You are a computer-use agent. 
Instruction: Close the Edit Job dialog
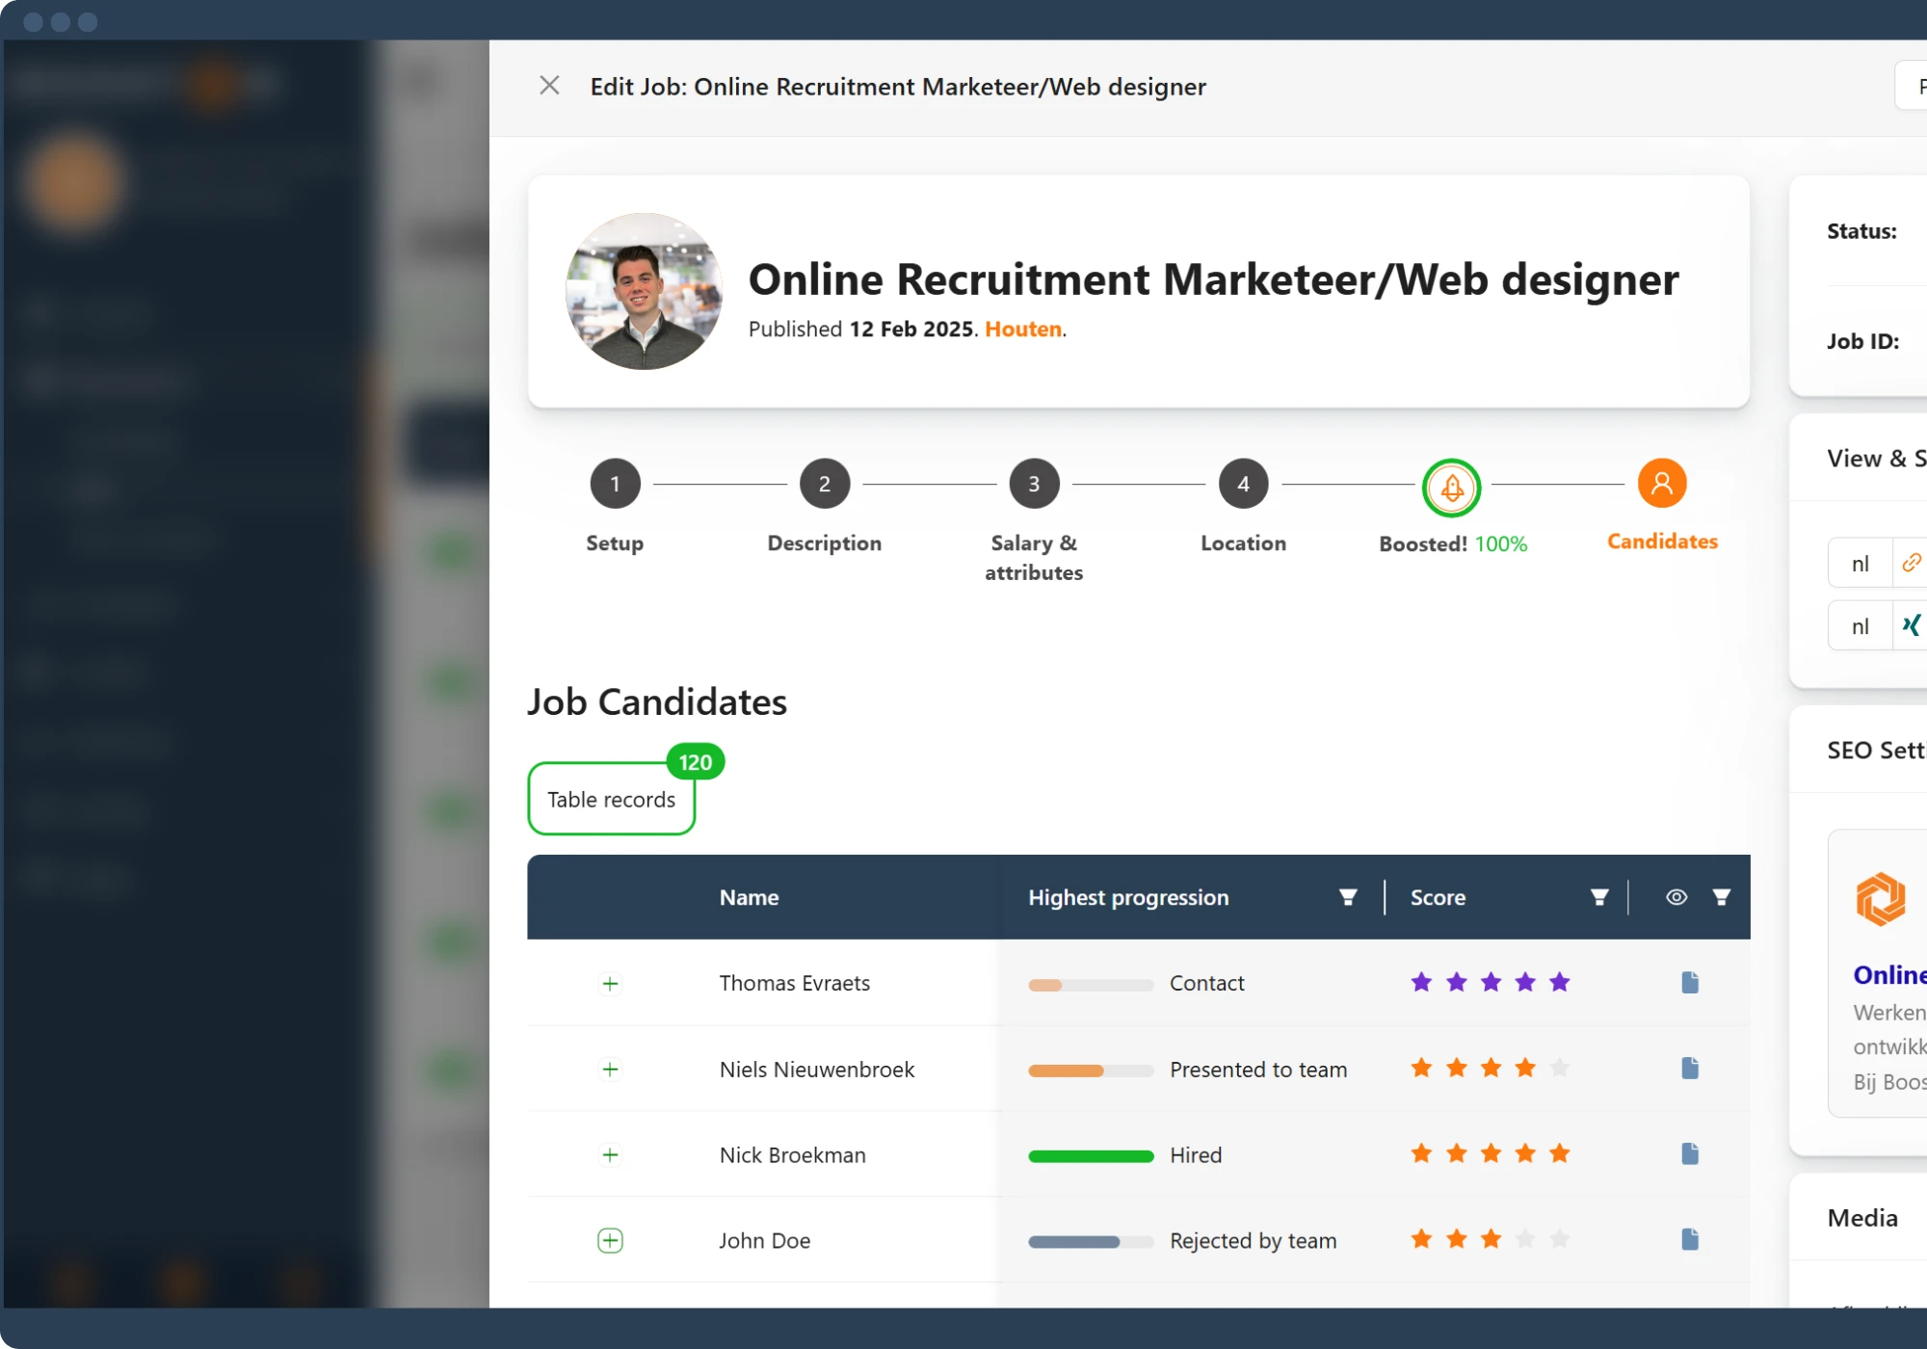549,86
